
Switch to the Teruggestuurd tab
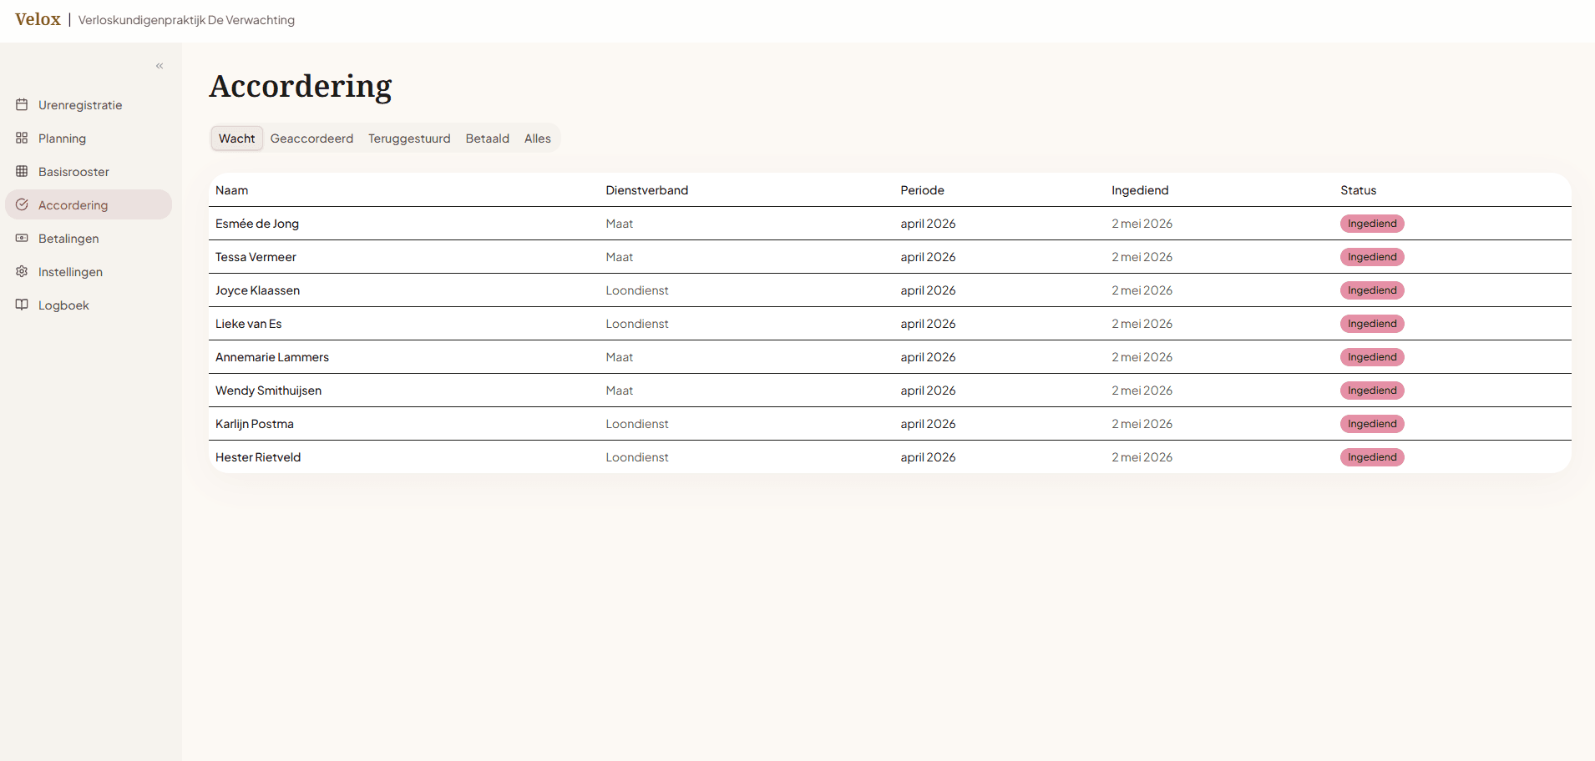click(409, 139)
